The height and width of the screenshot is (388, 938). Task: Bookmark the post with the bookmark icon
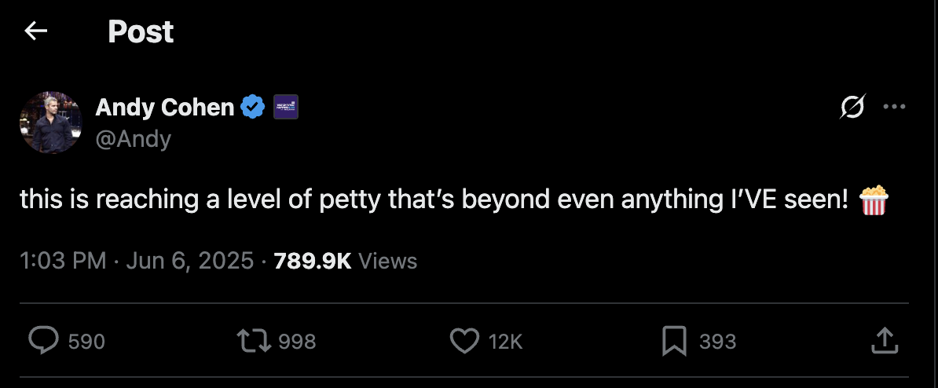(673, 340)
